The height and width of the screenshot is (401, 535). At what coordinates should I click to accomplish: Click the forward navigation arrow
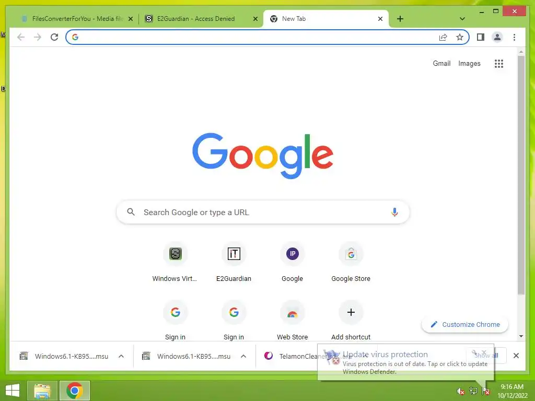(x=38, y=37)
